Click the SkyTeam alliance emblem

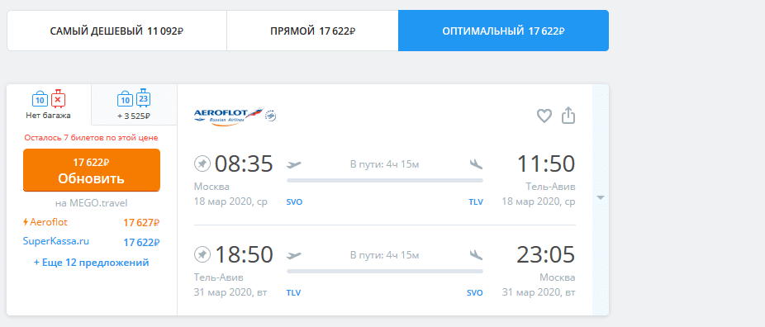pos(271,116)
